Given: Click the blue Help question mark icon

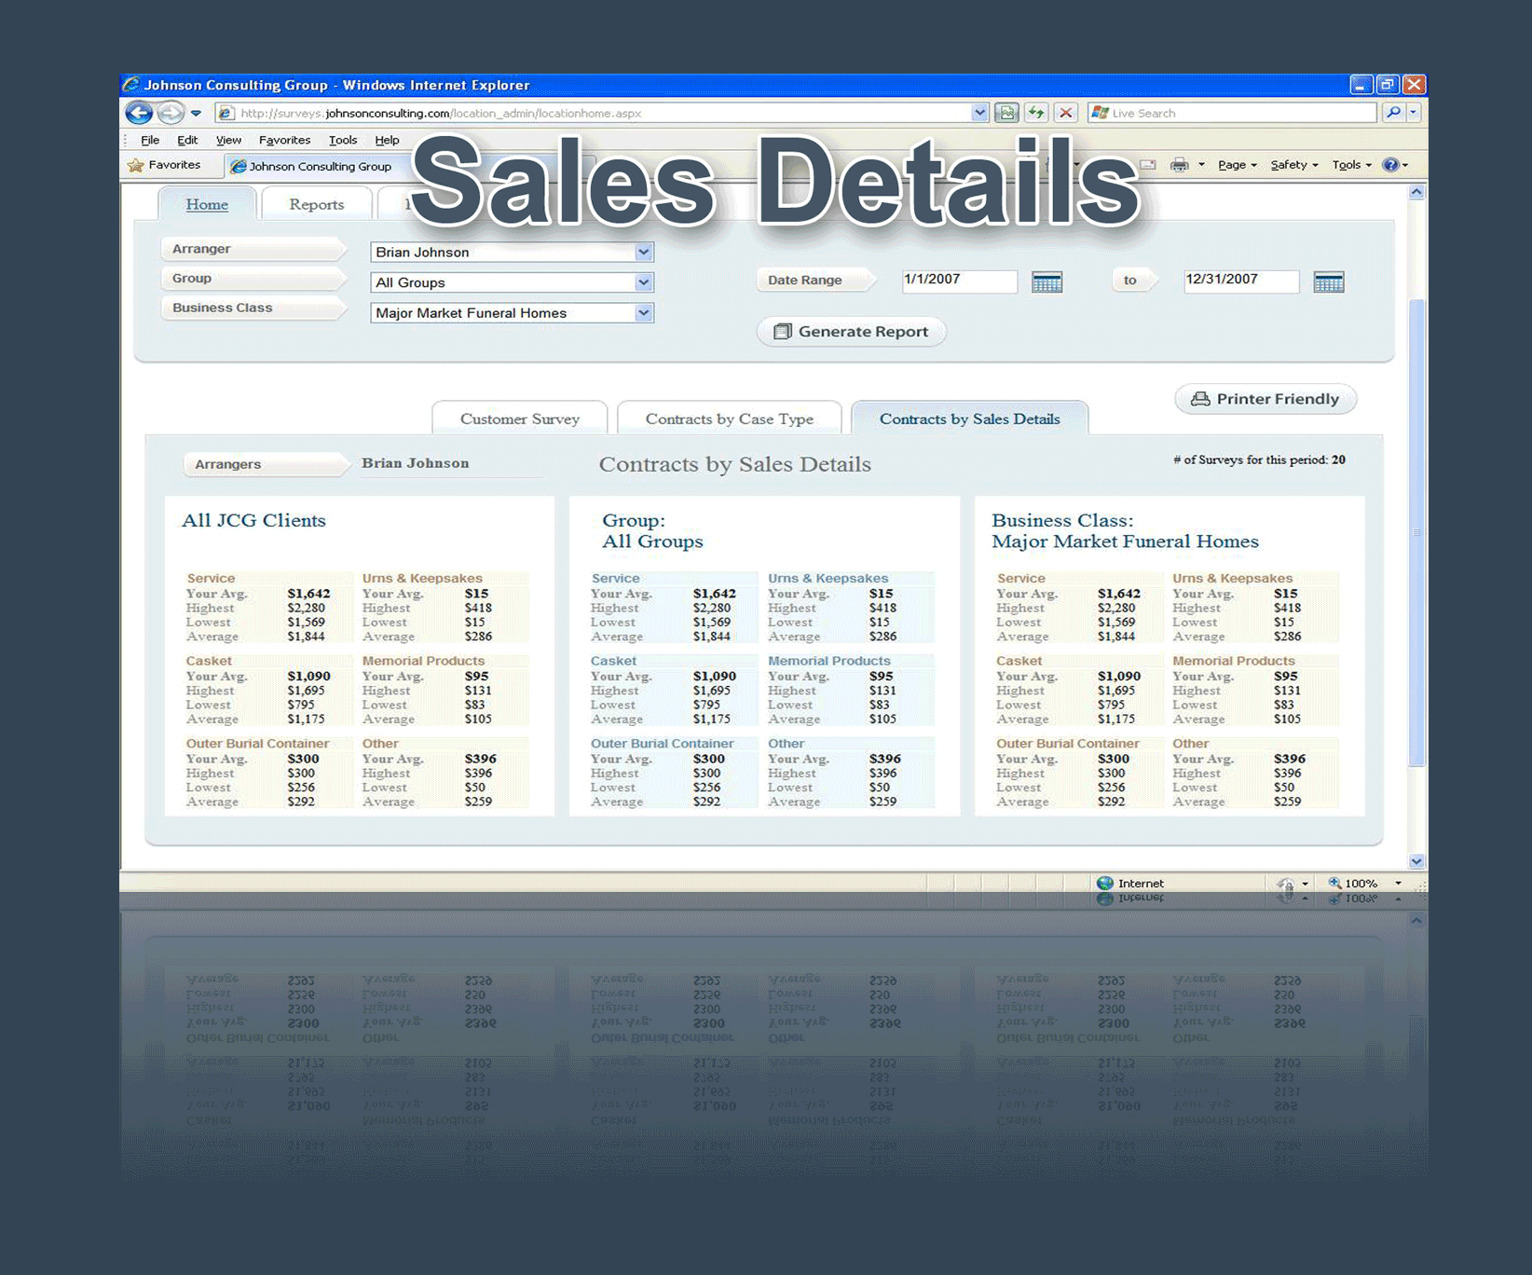Looking at the screenshot, I should (1390, 165).
